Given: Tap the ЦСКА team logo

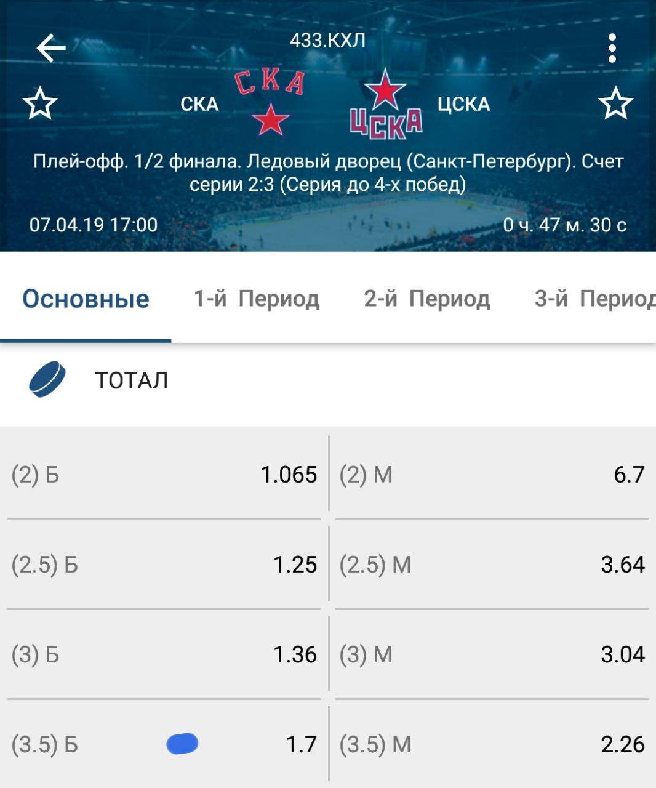Looking at the screenshot, I should coord(386,103).
